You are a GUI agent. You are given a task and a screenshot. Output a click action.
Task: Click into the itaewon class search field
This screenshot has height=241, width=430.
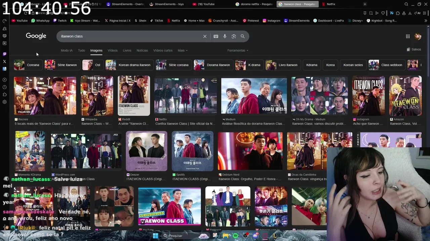tap(131, 36)
